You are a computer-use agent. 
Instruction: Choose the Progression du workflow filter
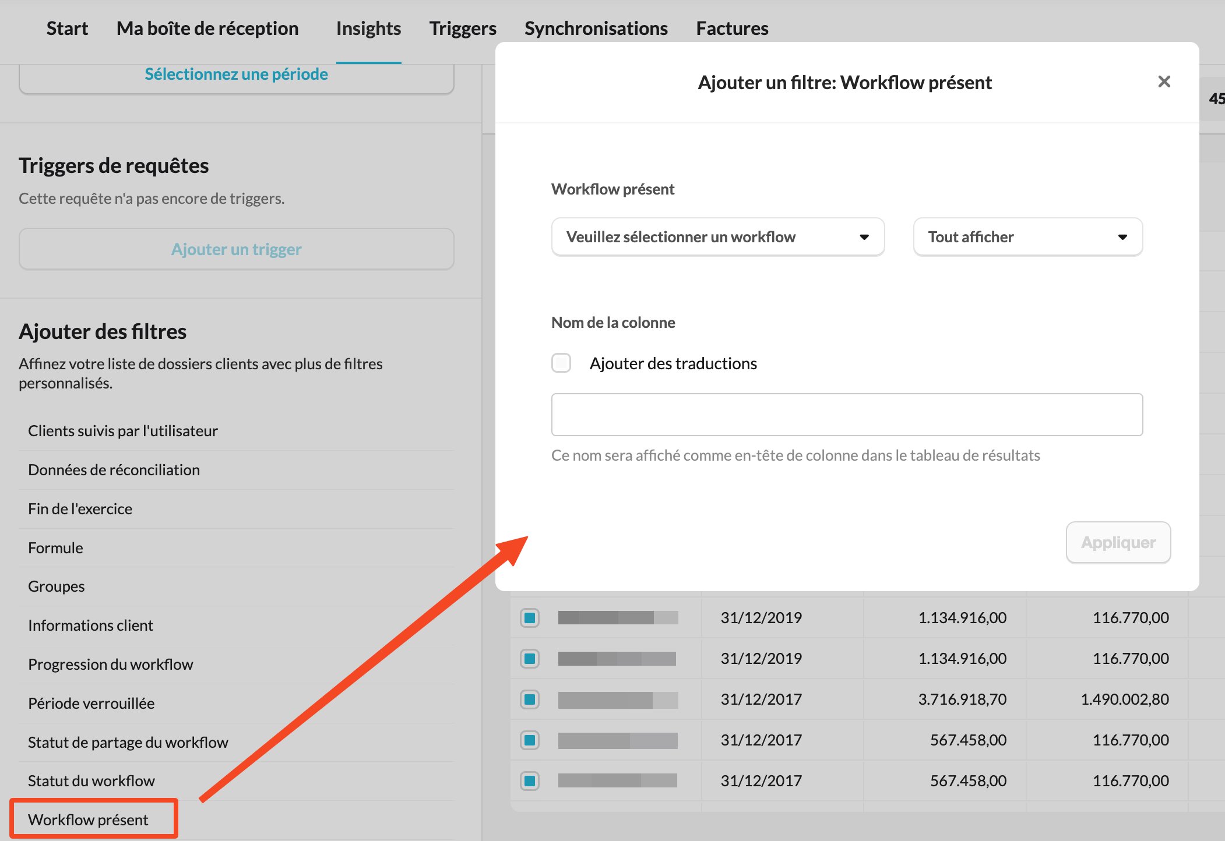[110, 664]
